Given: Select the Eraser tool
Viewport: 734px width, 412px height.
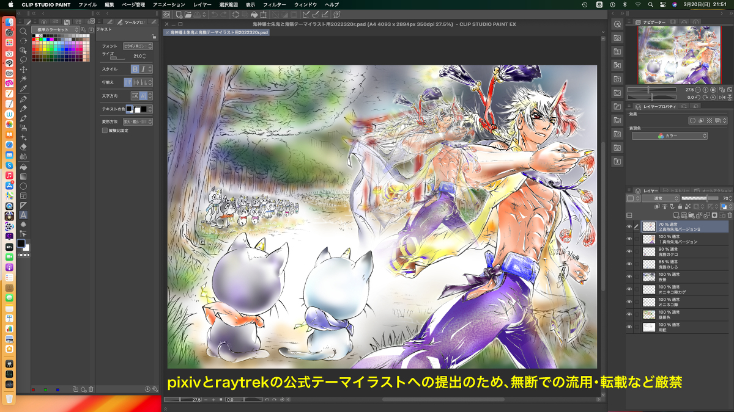Looking at the screenshot, I should [x=23, y=147].
